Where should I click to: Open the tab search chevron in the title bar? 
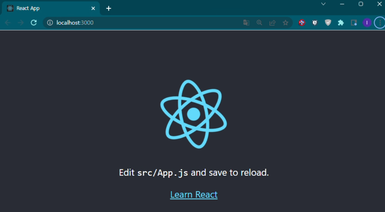click(x=323, y=4)
